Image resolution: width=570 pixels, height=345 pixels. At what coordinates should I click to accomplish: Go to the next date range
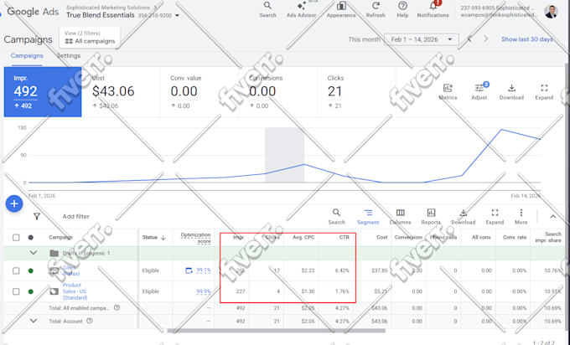point(485,39)
